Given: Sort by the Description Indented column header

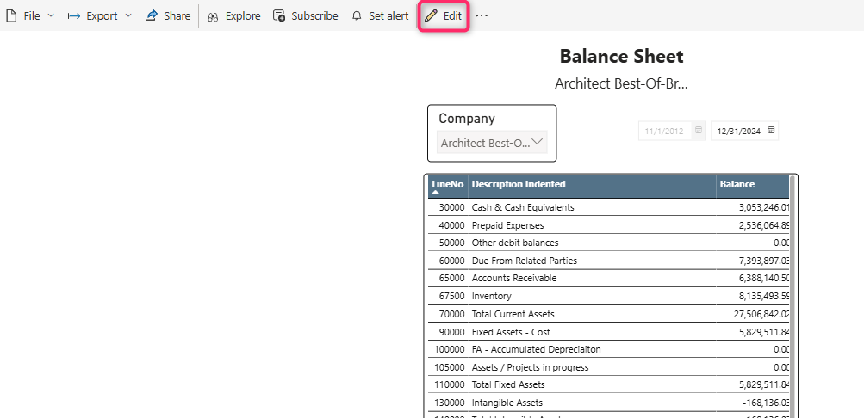Looking at the screenshot, I should pyautogui.click(x=519, y=184).
